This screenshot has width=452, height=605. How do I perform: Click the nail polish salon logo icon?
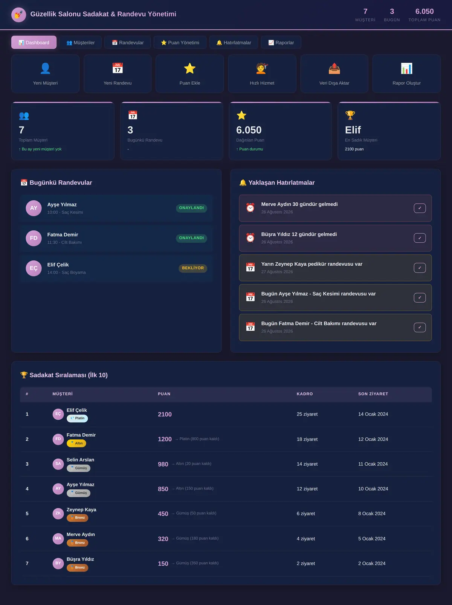[x=19, y=15]
